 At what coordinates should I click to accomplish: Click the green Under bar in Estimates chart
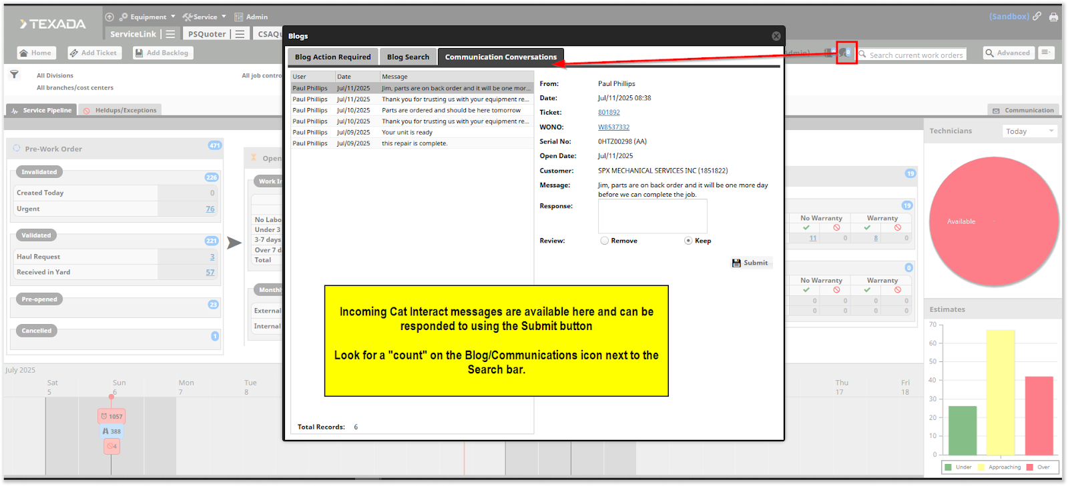962,431
